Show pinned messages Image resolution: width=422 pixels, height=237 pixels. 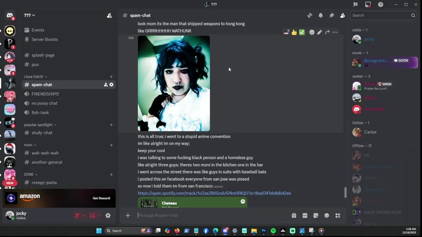(332, 15)
